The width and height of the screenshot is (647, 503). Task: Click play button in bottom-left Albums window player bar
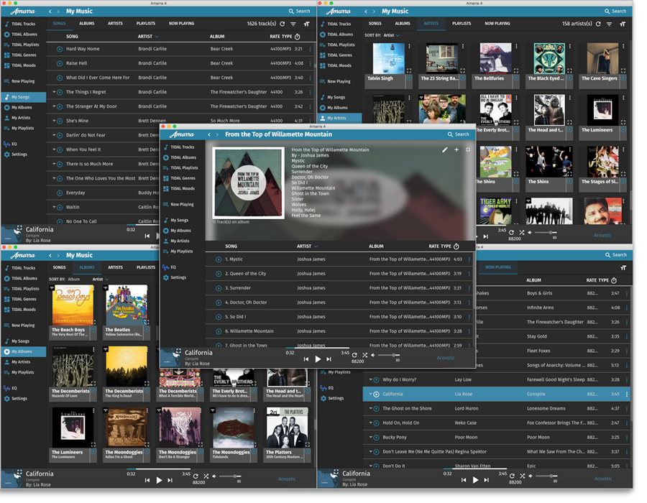pos(159,480)
